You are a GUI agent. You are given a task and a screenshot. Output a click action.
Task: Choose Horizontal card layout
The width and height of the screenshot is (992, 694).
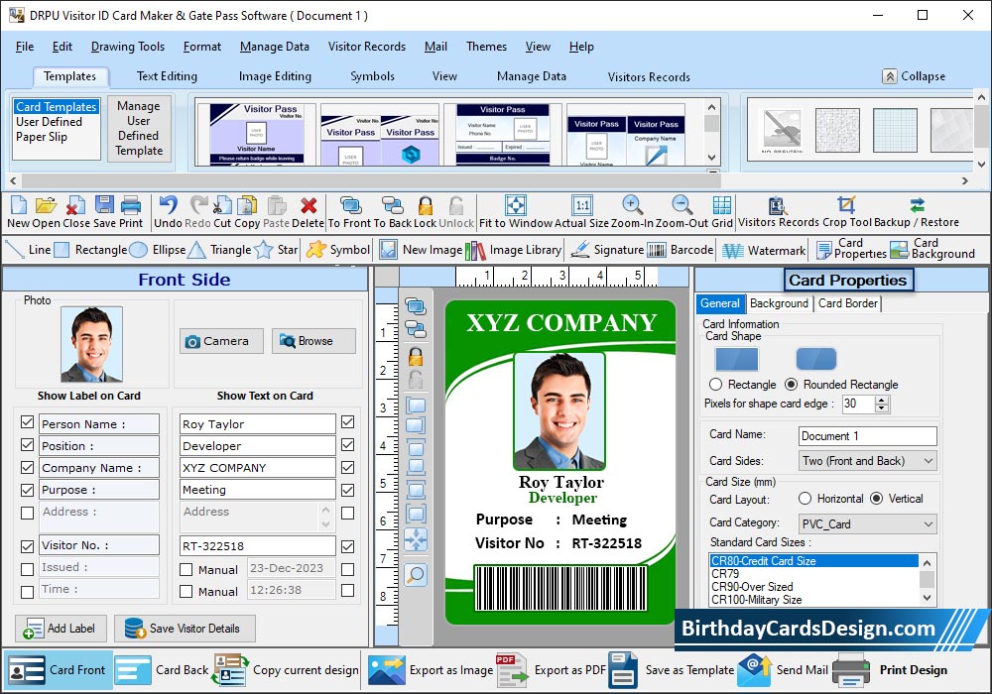(805, 498)
